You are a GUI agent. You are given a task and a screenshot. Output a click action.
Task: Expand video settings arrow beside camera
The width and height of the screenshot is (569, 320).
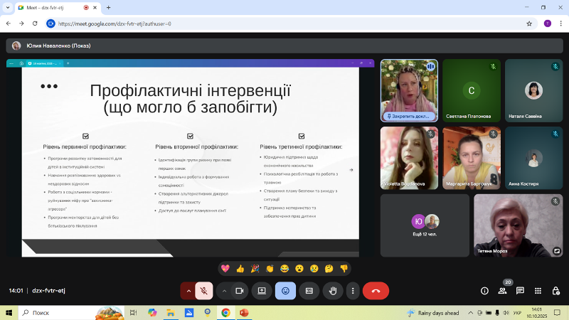pyautogui.click(x=224, y=291)
